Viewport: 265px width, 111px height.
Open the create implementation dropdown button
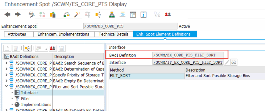[x=42, y=48]
